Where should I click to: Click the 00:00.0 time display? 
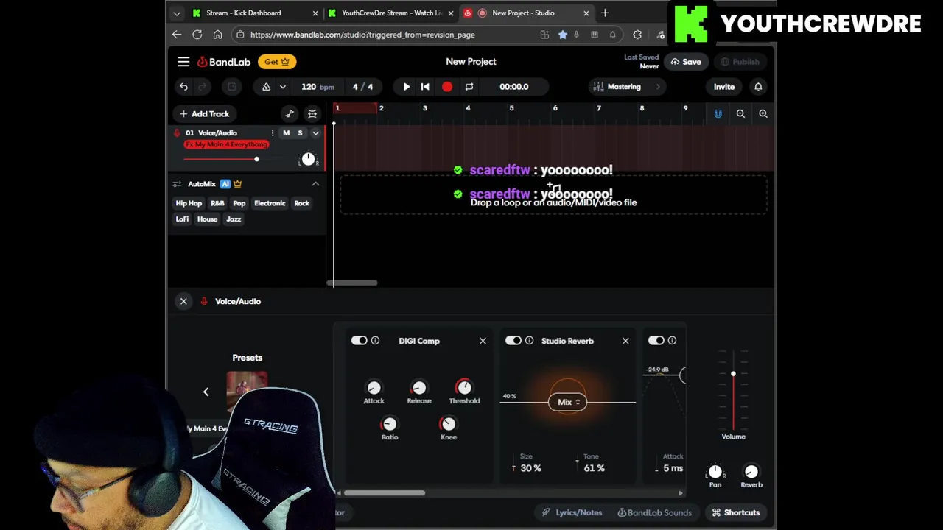pos(514,87)
